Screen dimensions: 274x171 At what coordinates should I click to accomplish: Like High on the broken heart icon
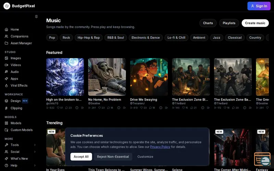point(58,108)
